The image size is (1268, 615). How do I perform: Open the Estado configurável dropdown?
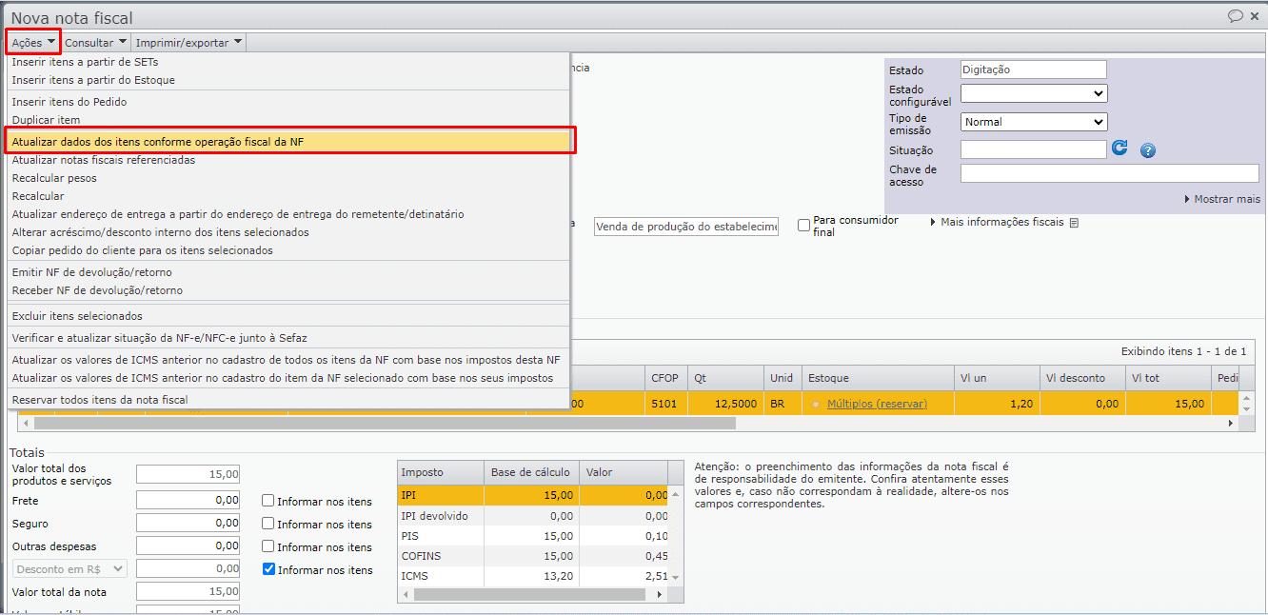[1033, 93]
